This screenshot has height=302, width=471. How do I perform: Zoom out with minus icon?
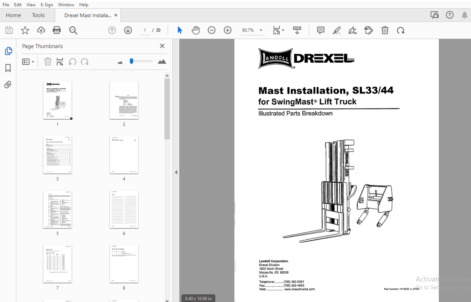[x=212, y=30]
